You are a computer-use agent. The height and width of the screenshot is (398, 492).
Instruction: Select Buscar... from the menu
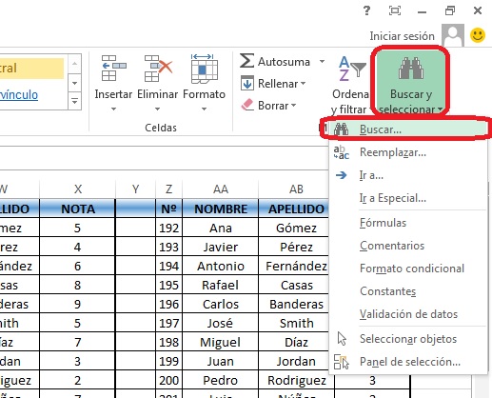pos(408,129)
